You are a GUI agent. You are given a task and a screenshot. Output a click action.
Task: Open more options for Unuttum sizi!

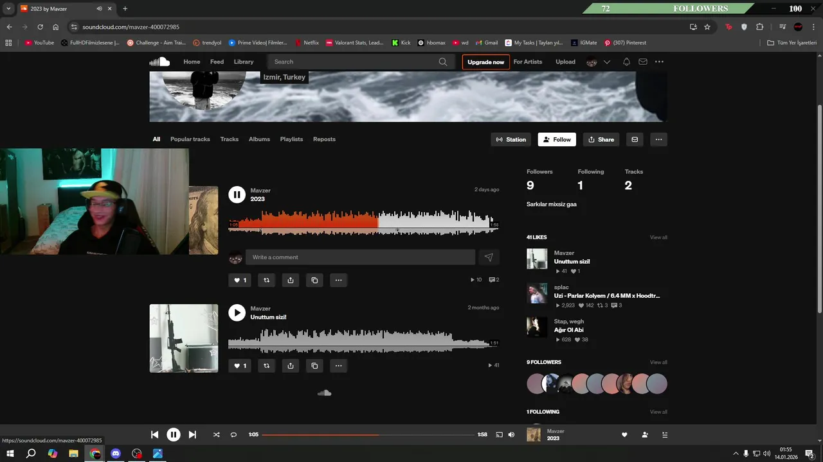[x=338, y=366]
